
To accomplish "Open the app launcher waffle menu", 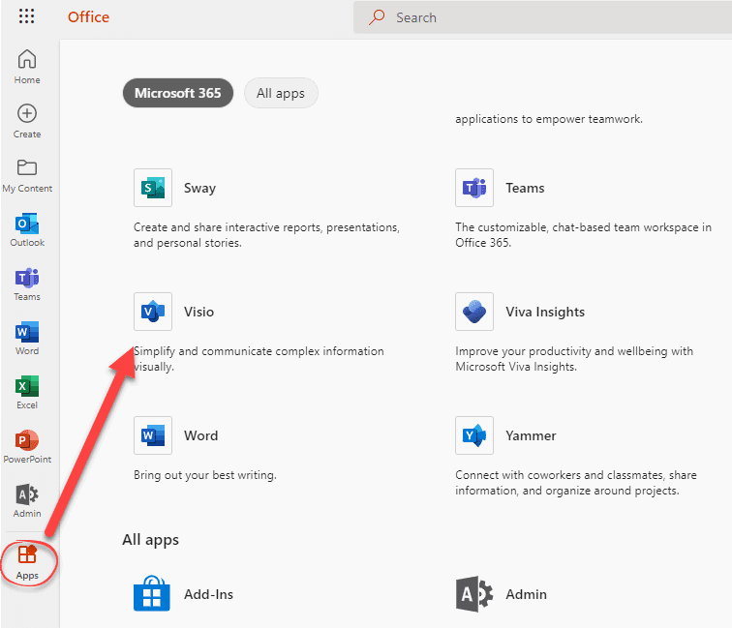I will pyautogui.click(x=26, y=17).
